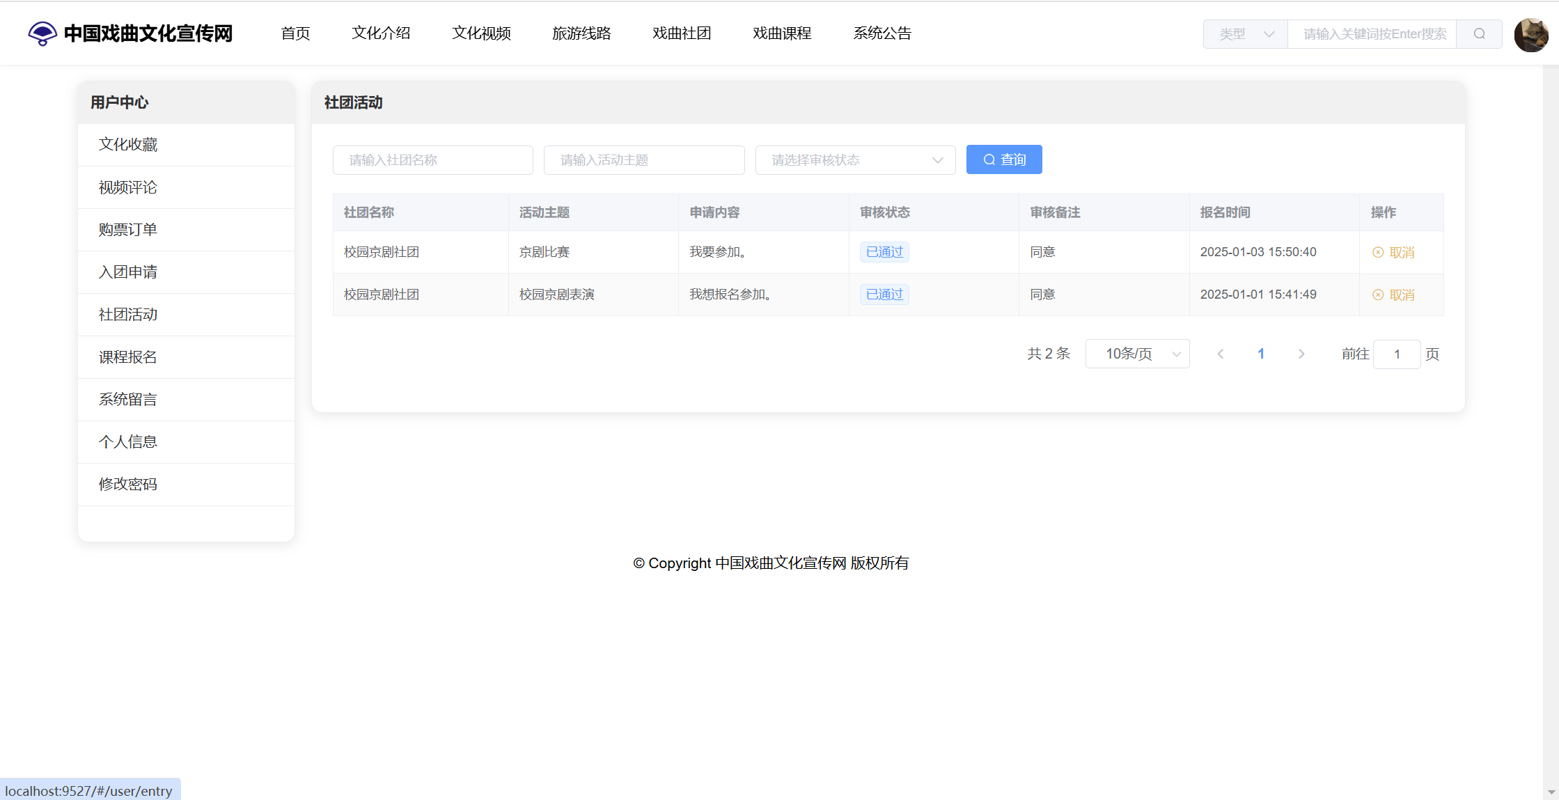Click the magnifier search icon in header
The height and width of the screenshot is (800, 1559).
[1479, 34]
